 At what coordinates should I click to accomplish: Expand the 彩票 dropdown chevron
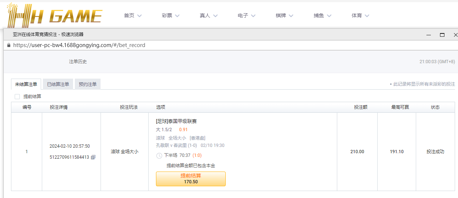(x=177, y=16)
